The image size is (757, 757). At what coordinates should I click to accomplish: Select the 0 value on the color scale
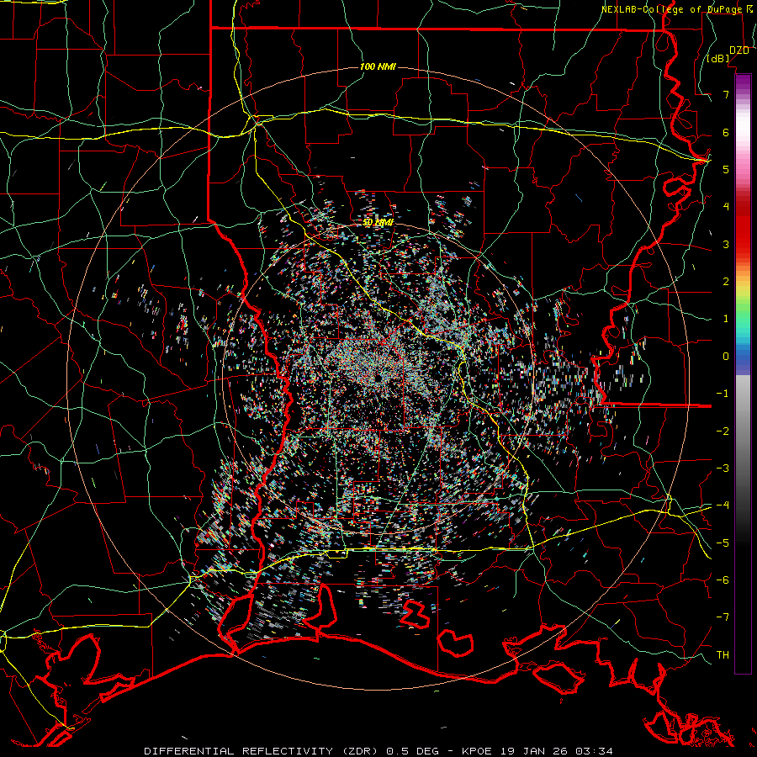(x=726, y=357)
